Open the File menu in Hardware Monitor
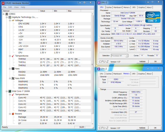The image size is (165, 132). [4, 7]
